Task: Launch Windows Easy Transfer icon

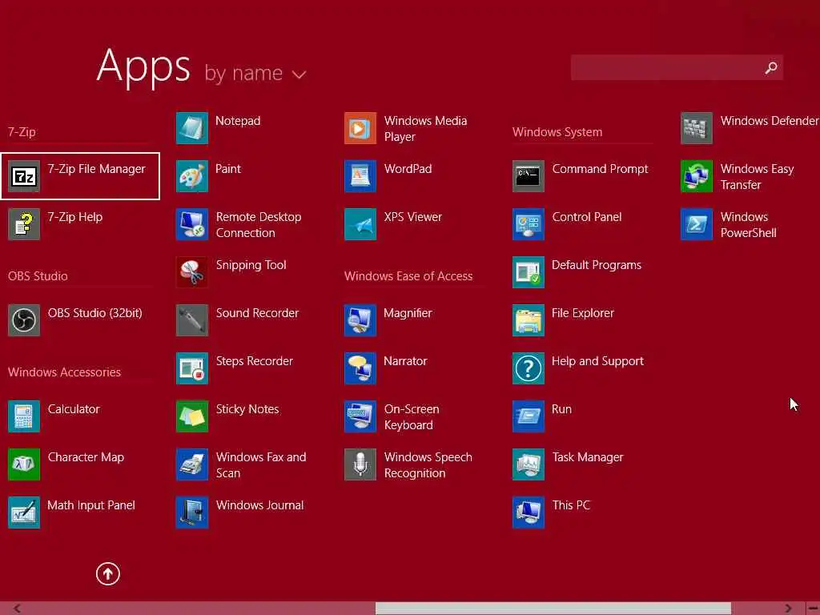Action: coord(697,176)
